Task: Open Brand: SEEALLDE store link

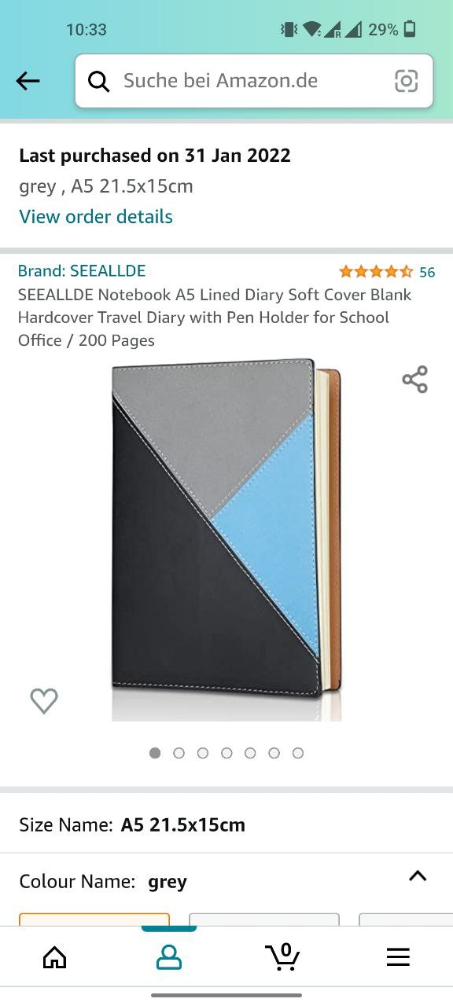Action: pyautogui.click(x=82, y=270)
